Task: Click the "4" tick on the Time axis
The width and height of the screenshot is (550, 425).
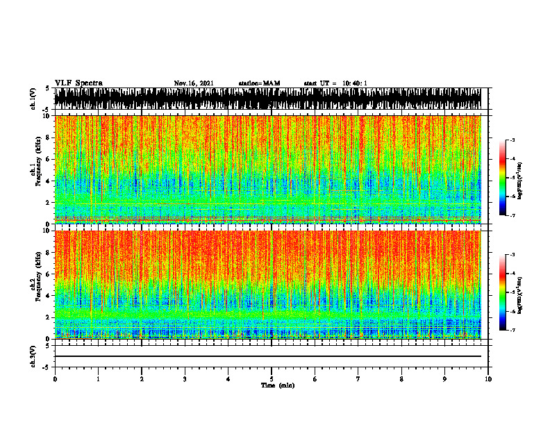Action: pos(228,379)
